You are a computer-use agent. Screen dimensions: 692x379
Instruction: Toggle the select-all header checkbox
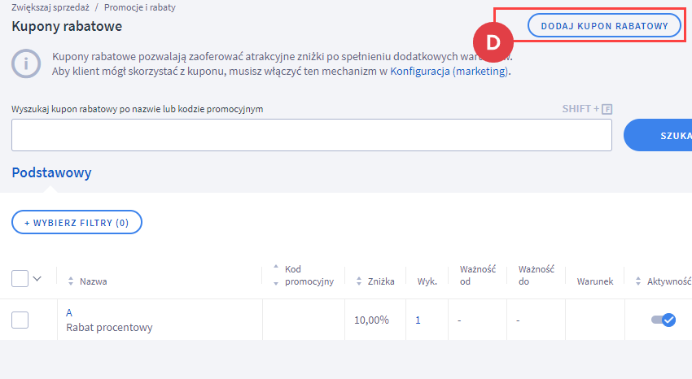point(20,278)
